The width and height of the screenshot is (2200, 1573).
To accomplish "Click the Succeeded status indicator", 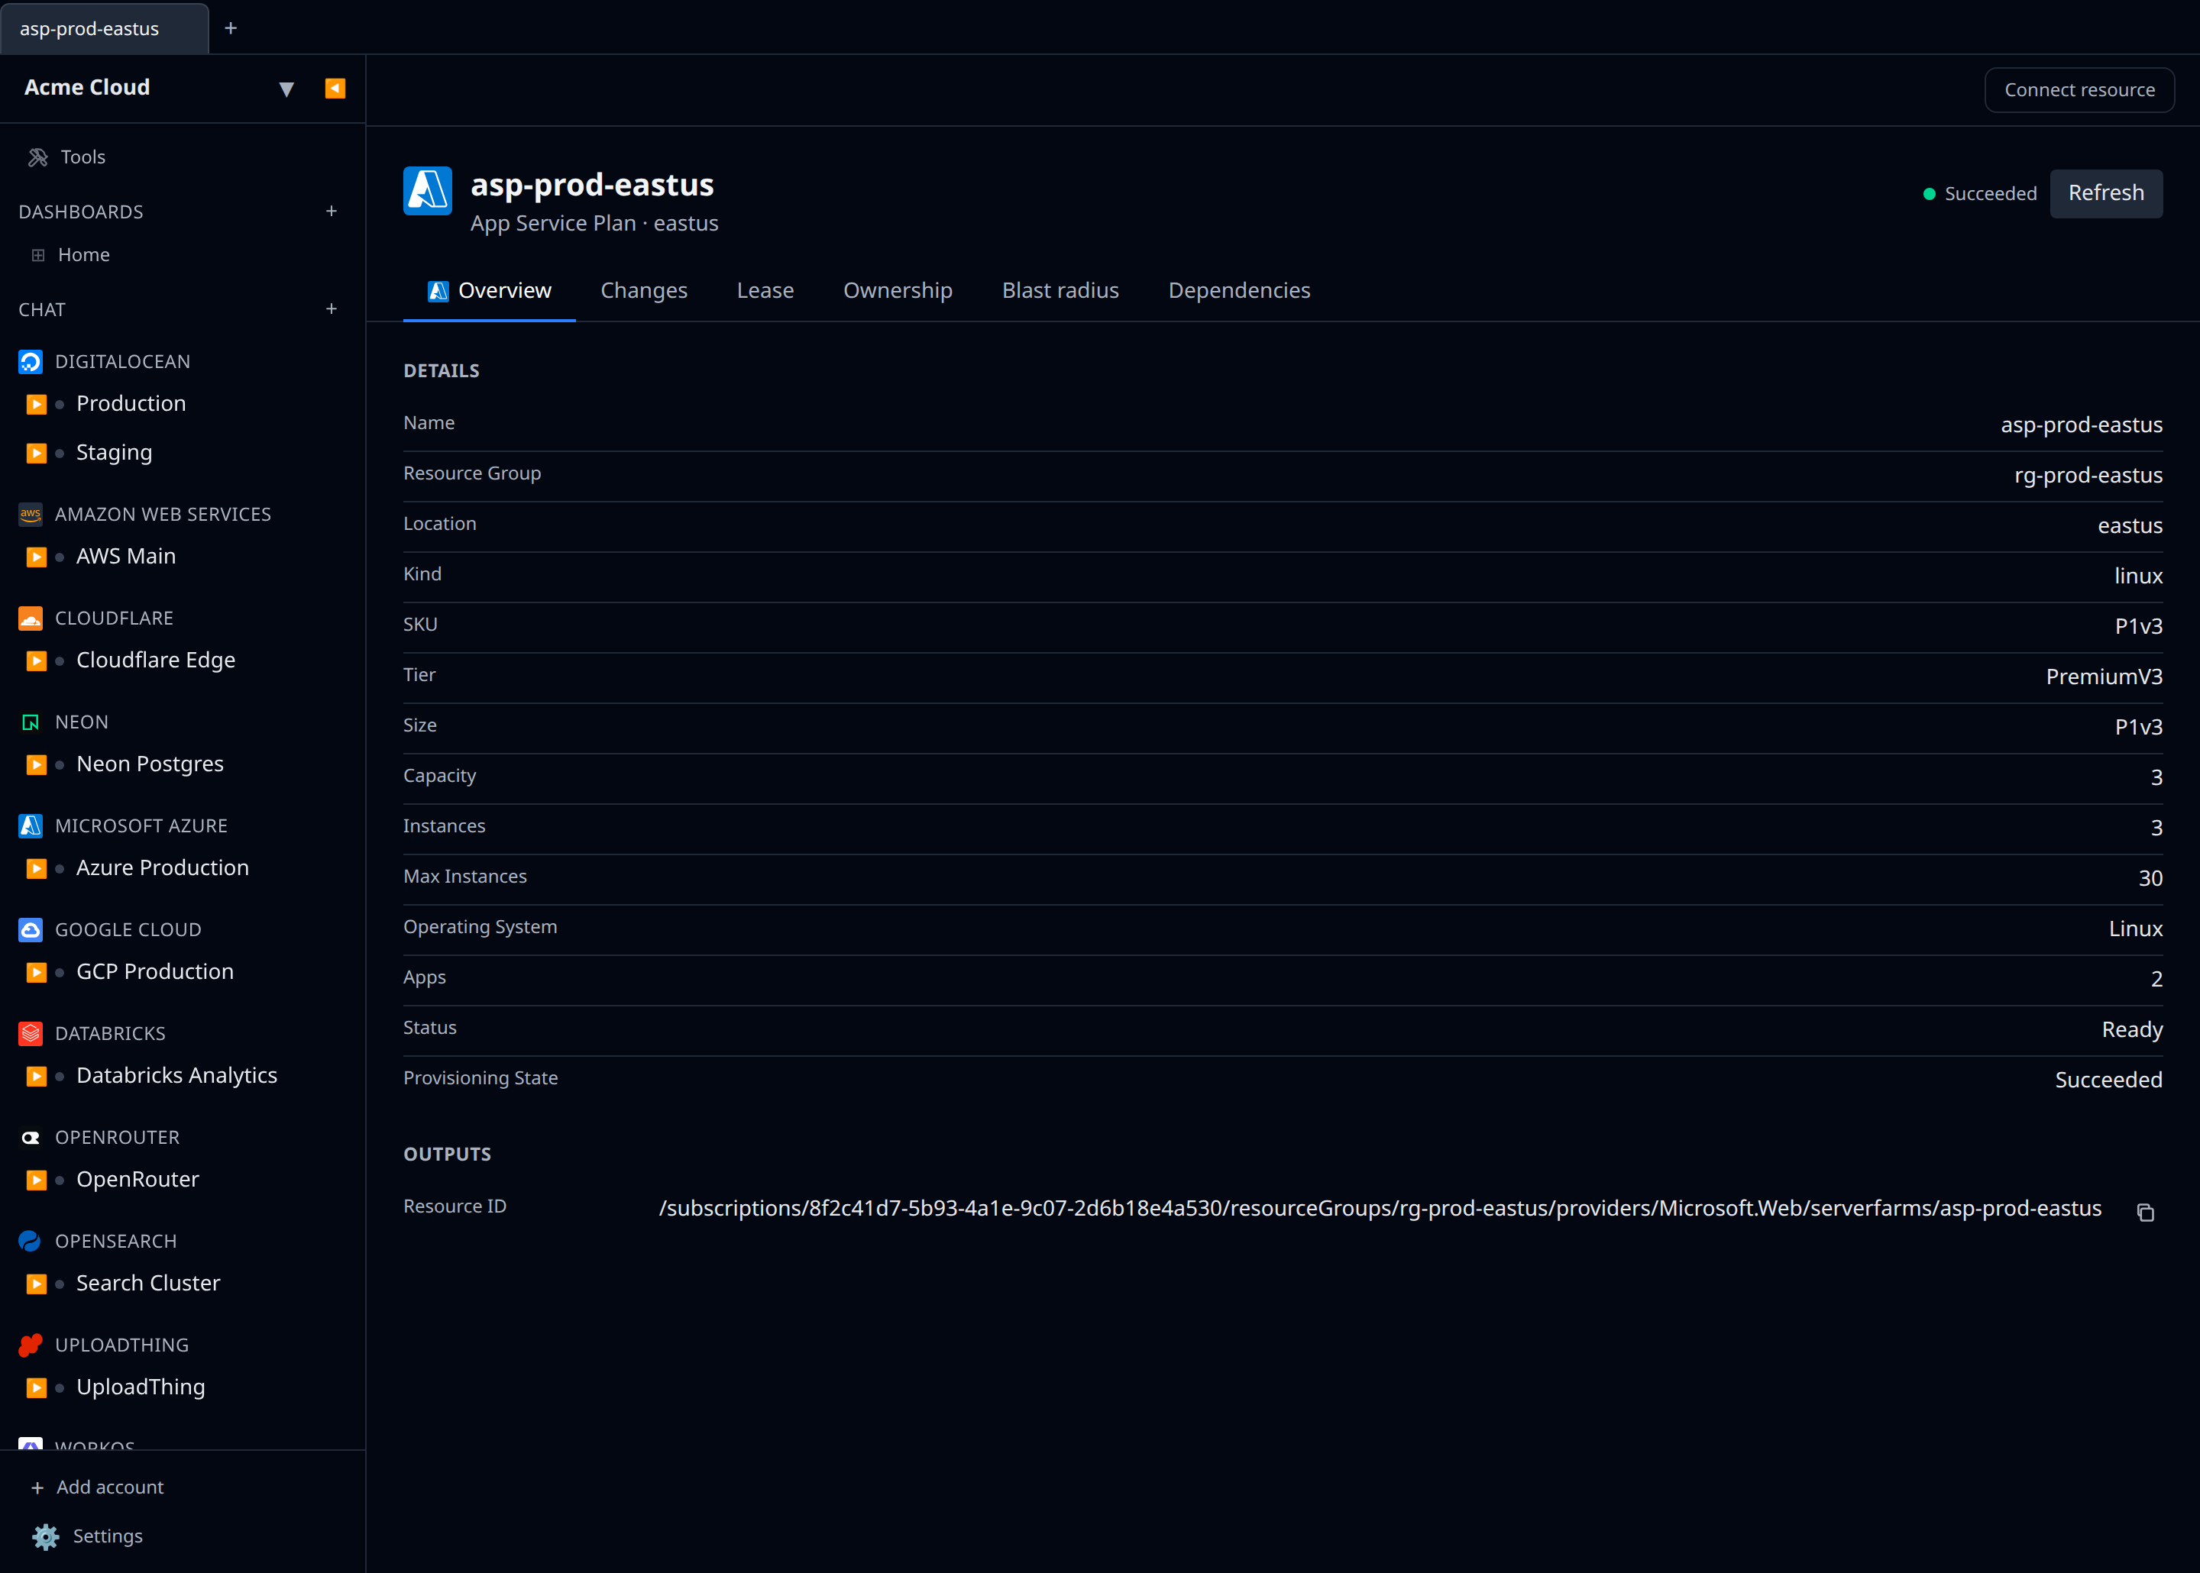I will pyautogui.click(x=1980, y=194).
